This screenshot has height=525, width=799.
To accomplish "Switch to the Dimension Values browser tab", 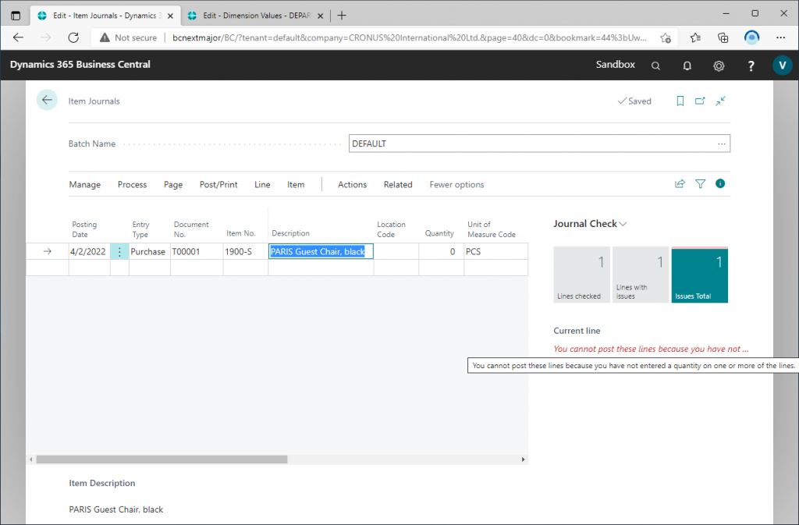I will [254, 16].
